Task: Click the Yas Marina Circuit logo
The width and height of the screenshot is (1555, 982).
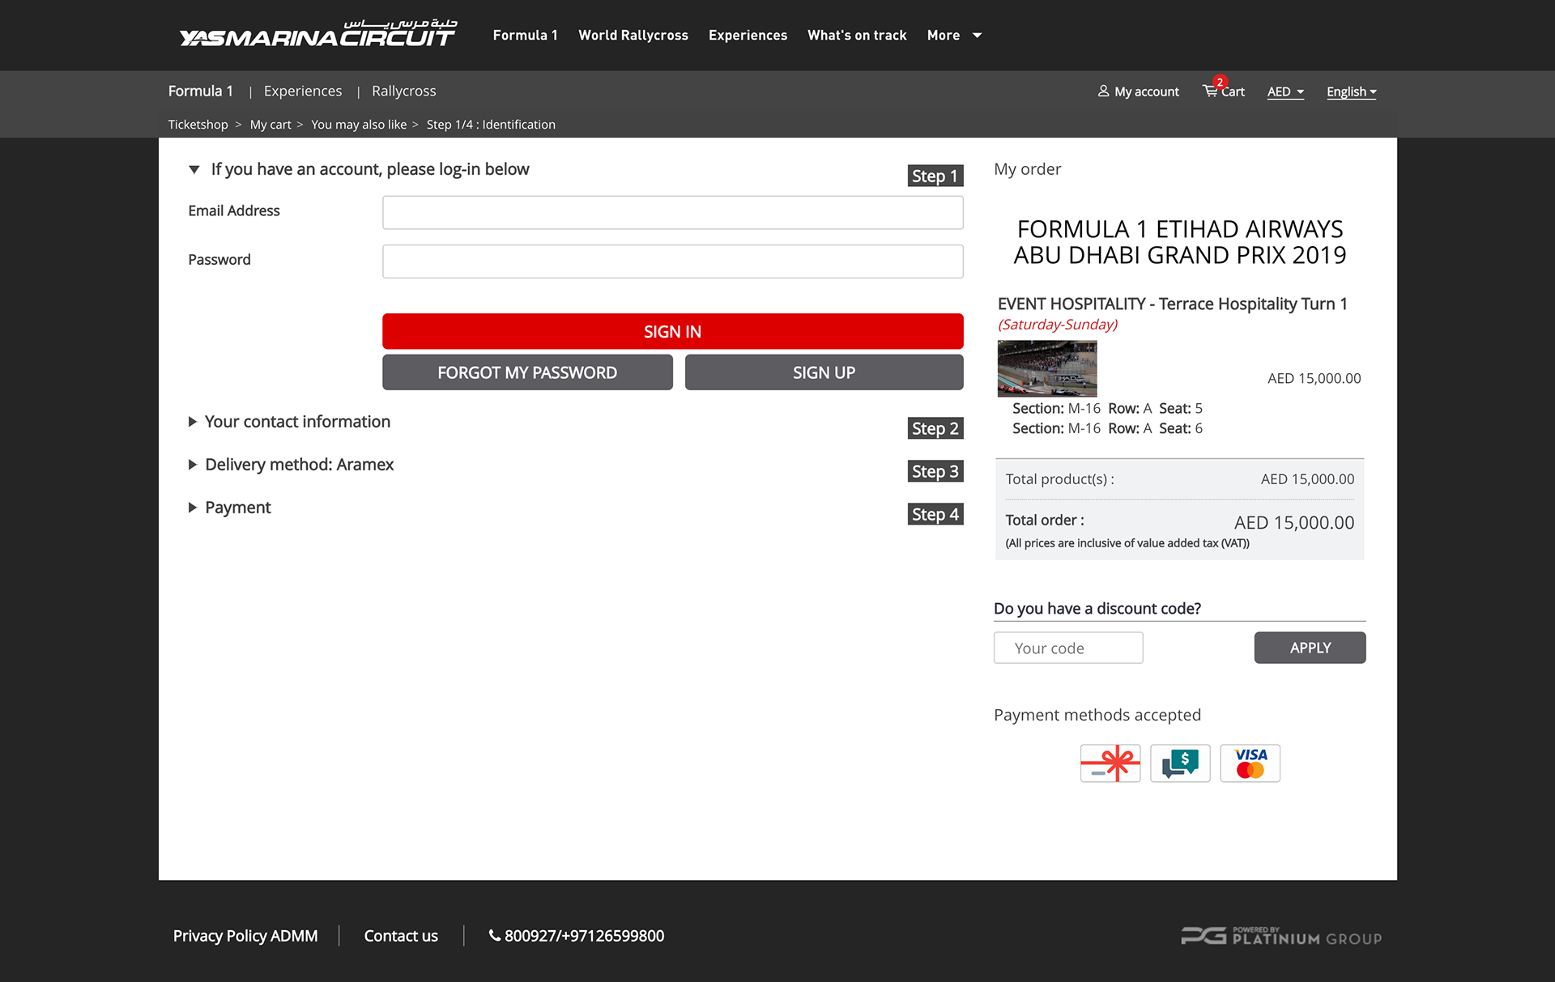Action: 318,34
